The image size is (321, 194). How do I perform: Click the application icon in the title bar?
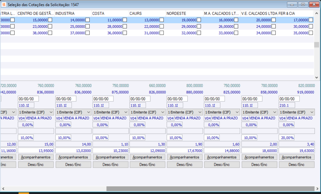pyautogui.click(x=4, y=5)
